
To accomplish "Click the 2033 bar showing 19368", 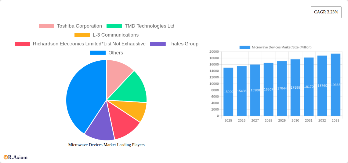I will point(335,85).
